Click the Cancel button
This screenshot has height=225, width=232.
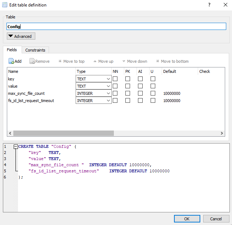(216, 219)
